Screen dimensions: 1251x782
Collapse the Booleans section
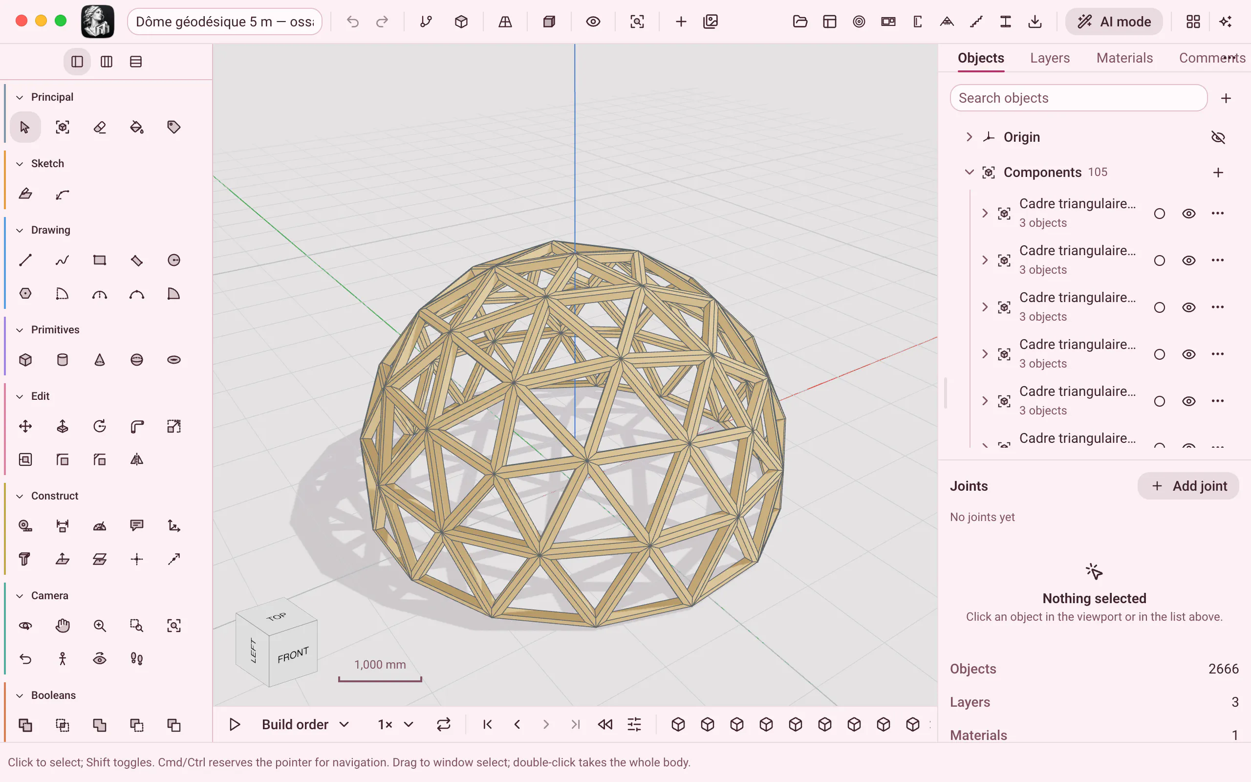(x=20, y=695)
